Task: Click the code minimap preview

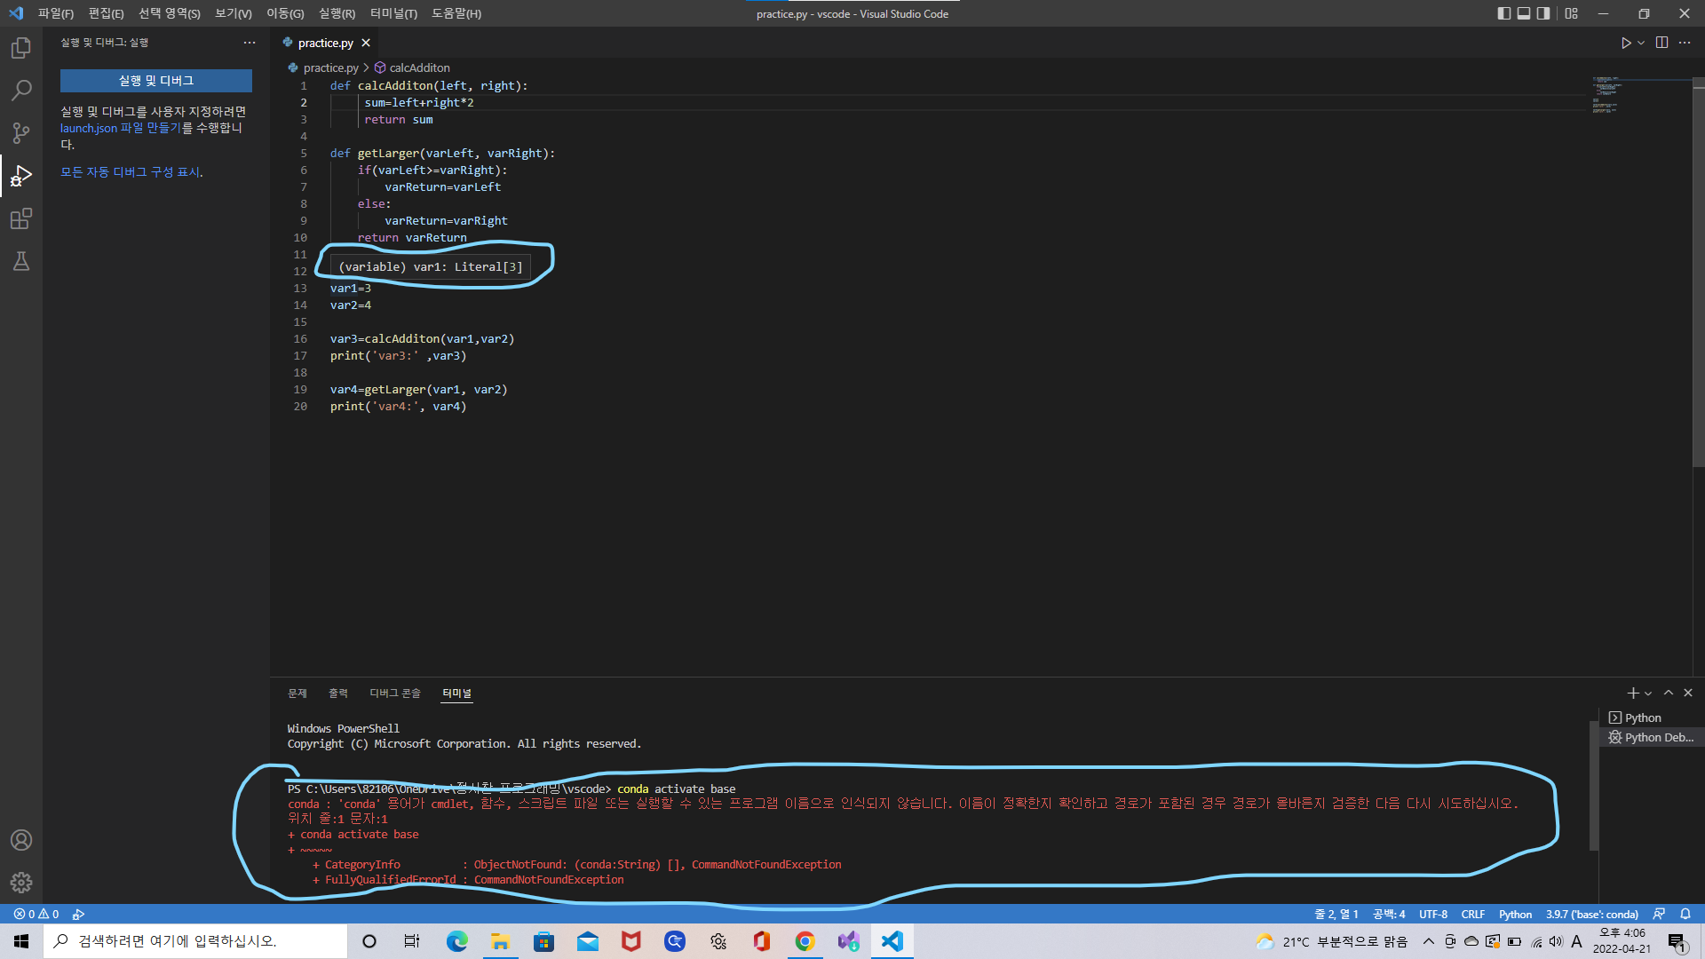Action: [x=1607, y=95]
